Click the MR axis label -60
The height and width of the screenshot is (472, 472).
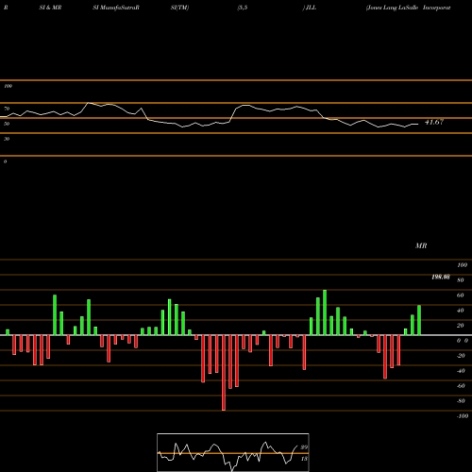[461, 386]
